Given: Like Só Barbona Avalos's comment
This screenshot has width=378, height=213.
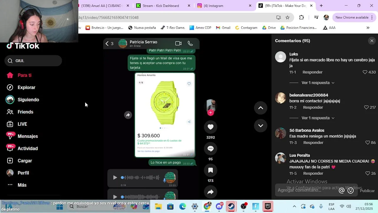Looking at the screenshot, I should [368, 143].
